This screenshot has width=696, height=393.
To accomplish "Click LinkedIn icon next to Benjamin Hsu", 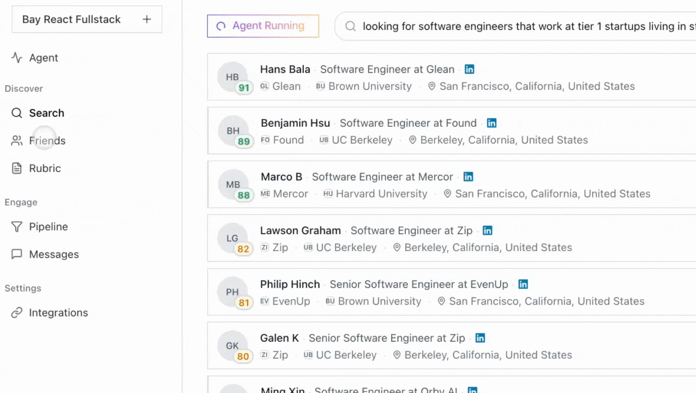I will 491,123.
